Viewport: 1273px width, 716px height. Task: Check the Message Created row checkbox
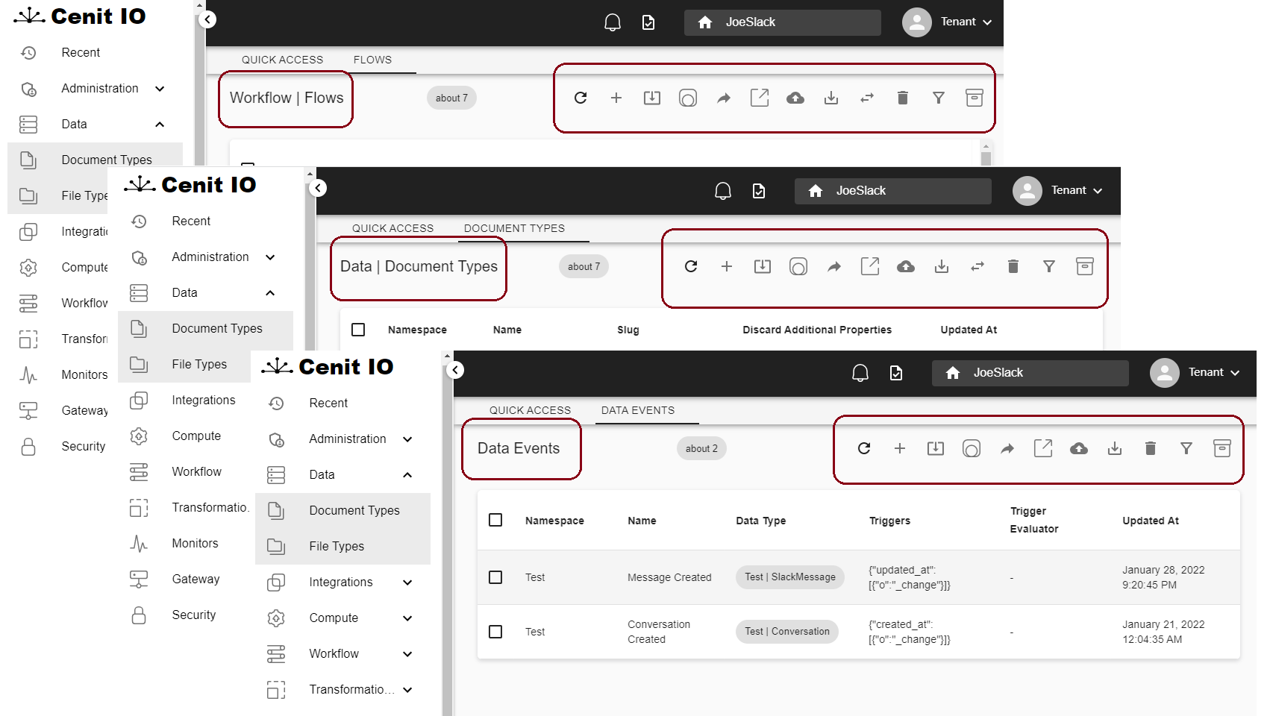pyautogui.click(x=495, y=577)
